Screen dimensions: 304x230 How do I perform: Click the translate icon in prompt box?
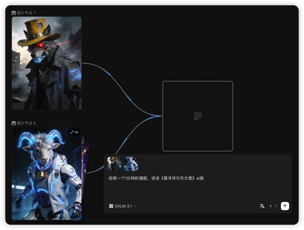click(262, 206)
